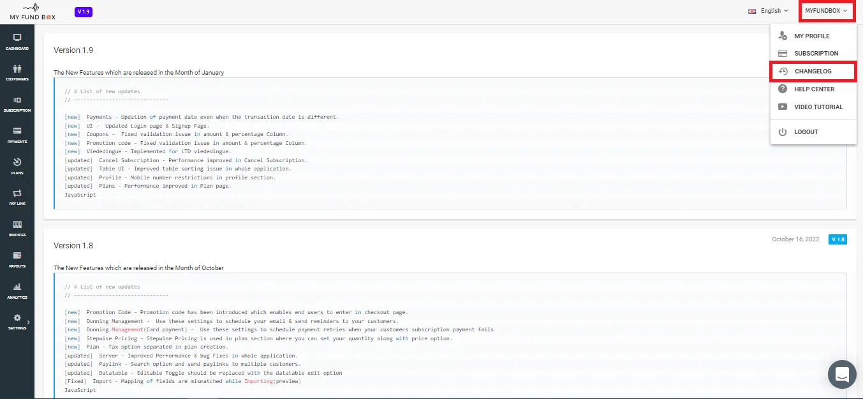The image size is (863, 399).
Task: Select My Profile menu entry
Action: (813, 36)
